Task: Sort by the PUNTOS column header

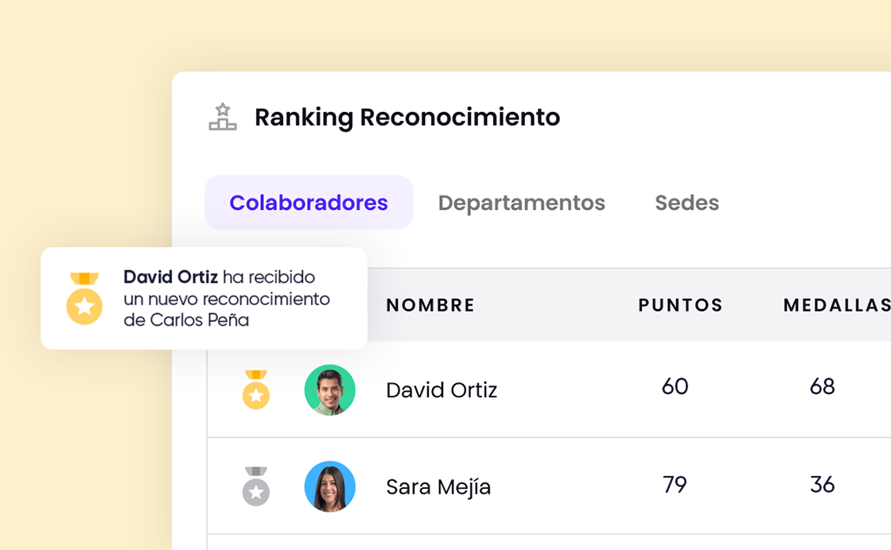Action: (680, 304)
